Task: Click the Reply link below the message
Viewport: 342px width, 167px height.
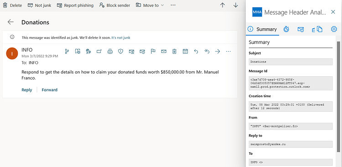Action: pyautogui.click(x=26, y=90)
